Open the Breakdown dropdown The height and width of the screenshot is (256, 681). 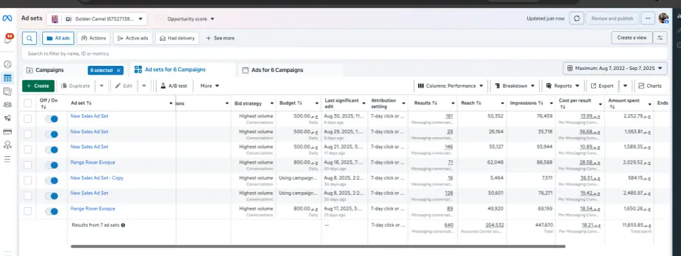tap(515, 86)
